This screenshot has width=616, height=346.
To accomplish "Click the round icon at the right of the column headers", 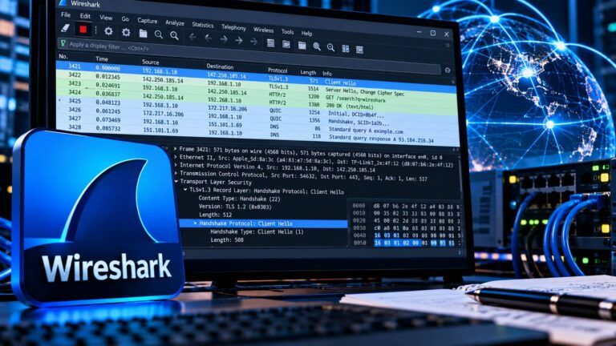I will point(448,70).
